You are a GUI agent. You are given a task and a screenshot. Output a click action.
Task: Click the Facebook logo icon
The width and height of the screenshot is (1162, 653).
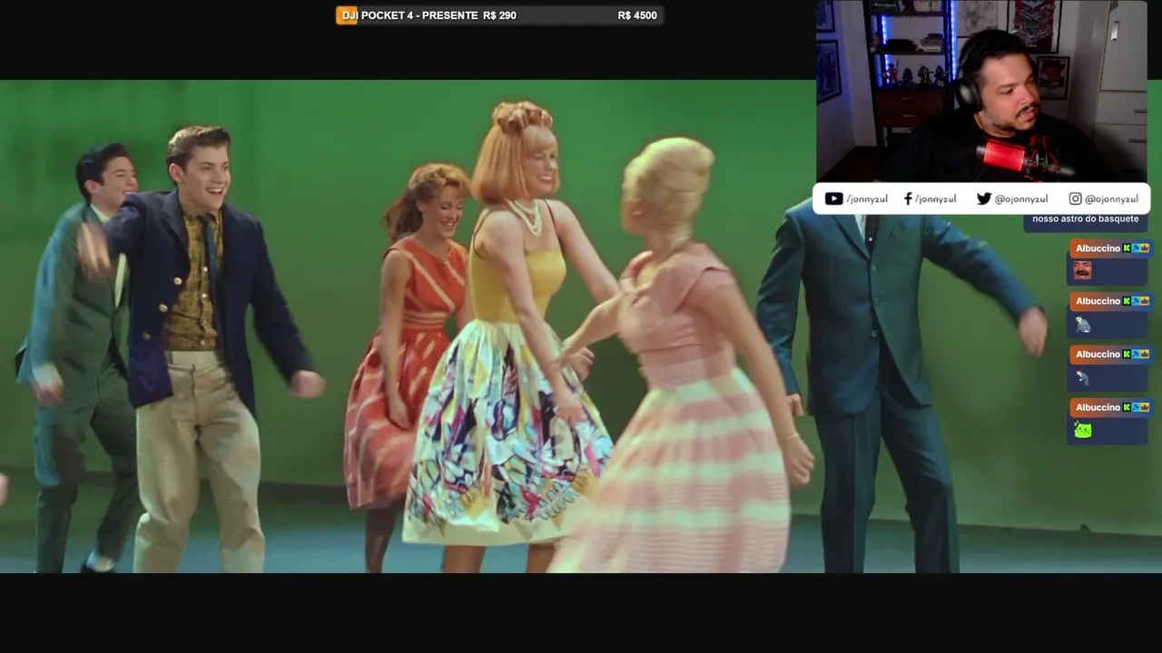pyautogui.click(x=908, y=199)
